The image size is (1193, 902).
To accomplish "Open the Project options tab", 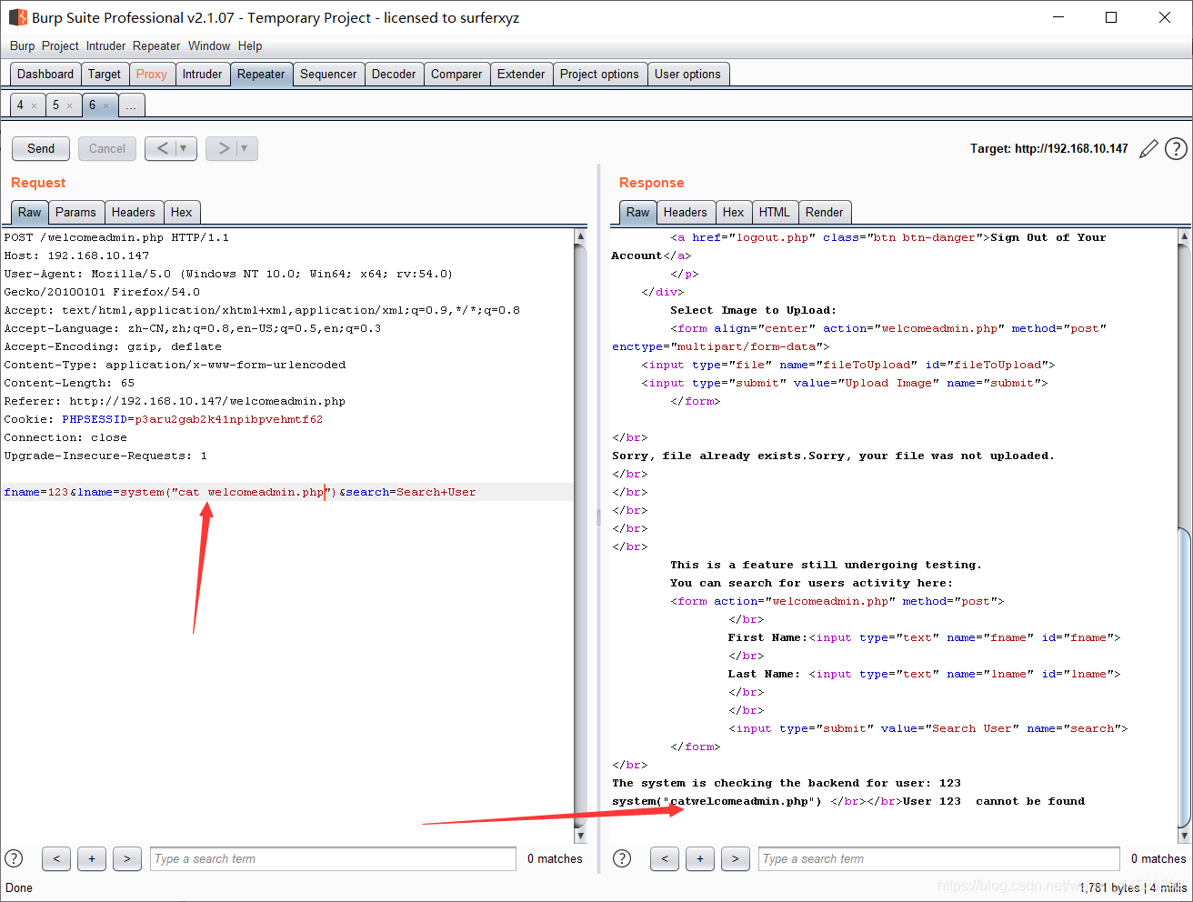I will [599, 75].
